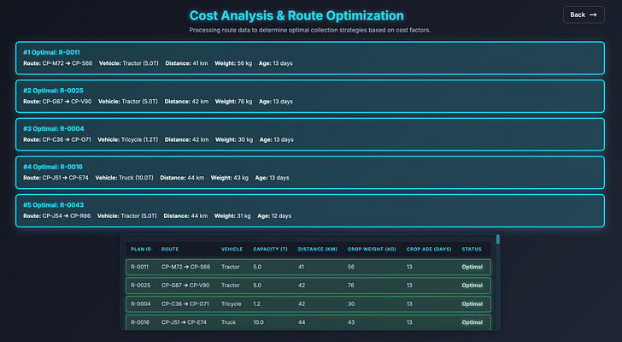622x342 pixels.
Task: Click route CP-J51 → CP-E74 in fourth card
Action: point(56,177)
